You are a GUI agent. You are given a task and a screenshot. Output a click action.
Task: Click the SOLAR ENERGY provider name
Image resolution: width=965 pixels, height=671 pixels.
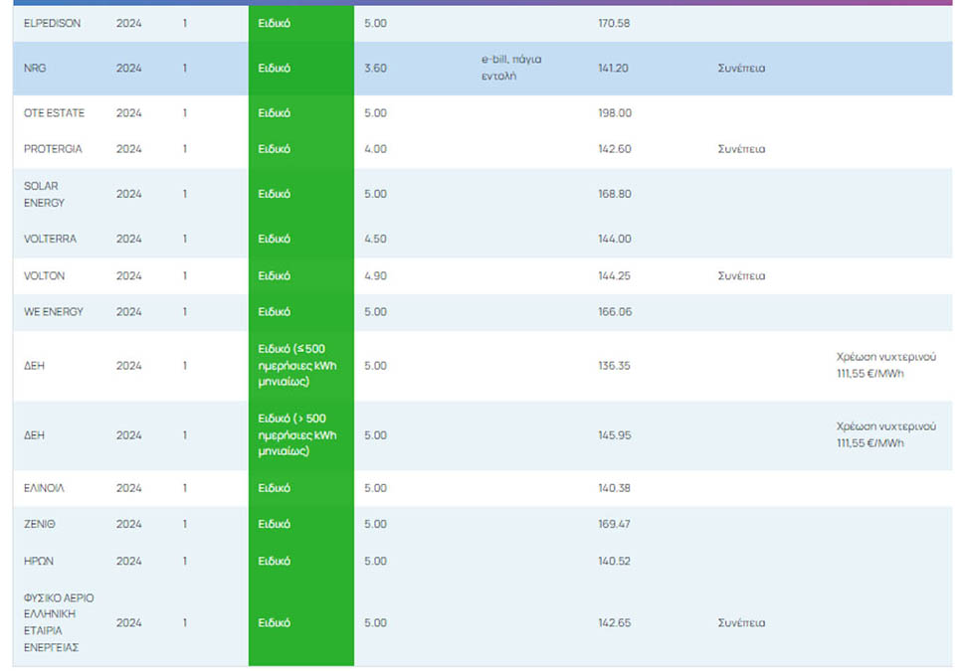[44, 194]
